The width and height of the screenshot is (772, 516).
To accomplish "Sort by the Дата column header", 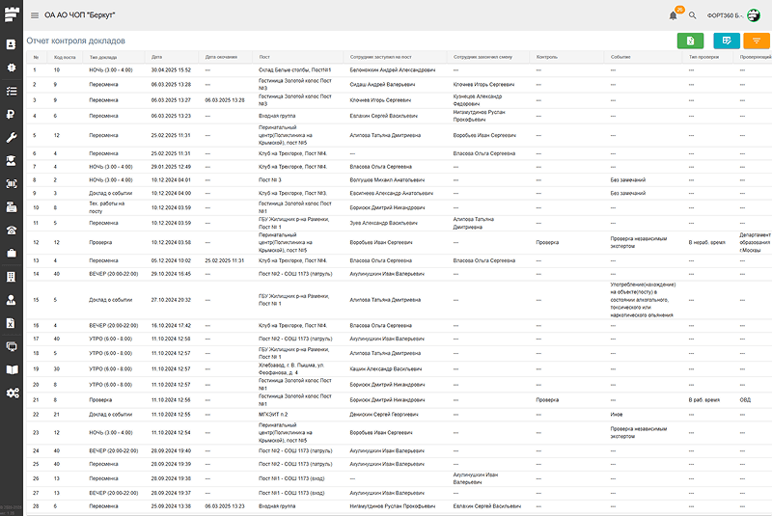I will (x=157, y=57).
